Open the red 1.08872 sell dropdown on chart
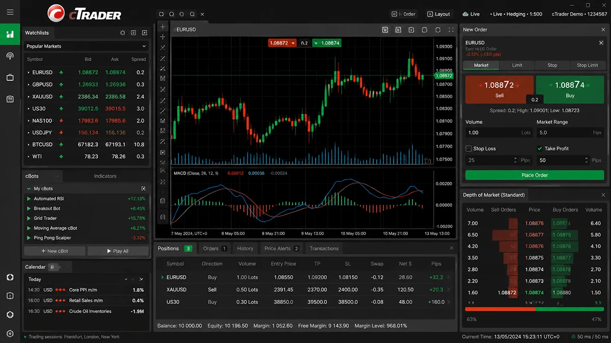The image size is (611, 343). pyautogui.click(x=293, y=43)
